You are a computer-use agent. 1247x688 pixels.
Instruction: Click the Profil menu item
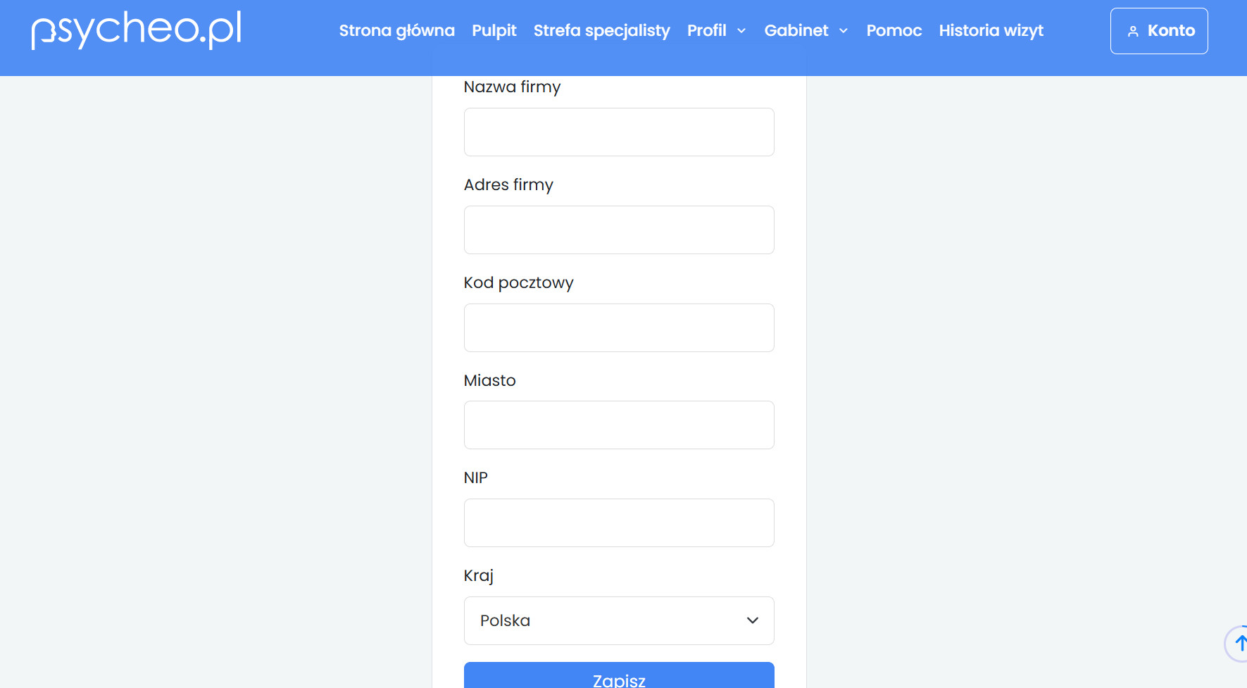coord(706,31)
